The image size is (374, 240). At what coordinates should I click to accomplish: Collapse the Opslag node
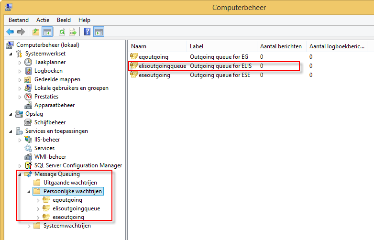coord(11,114)
